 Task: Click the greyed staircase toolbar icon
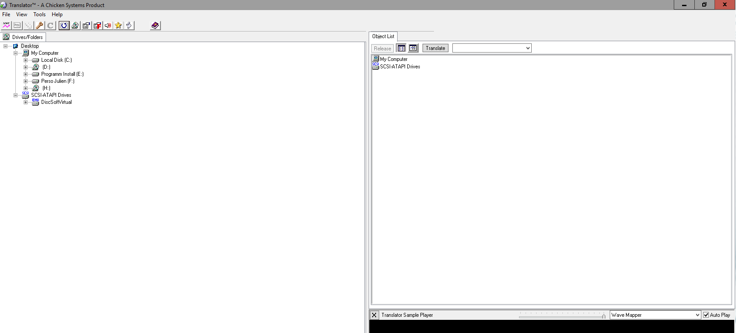(28, 25)
